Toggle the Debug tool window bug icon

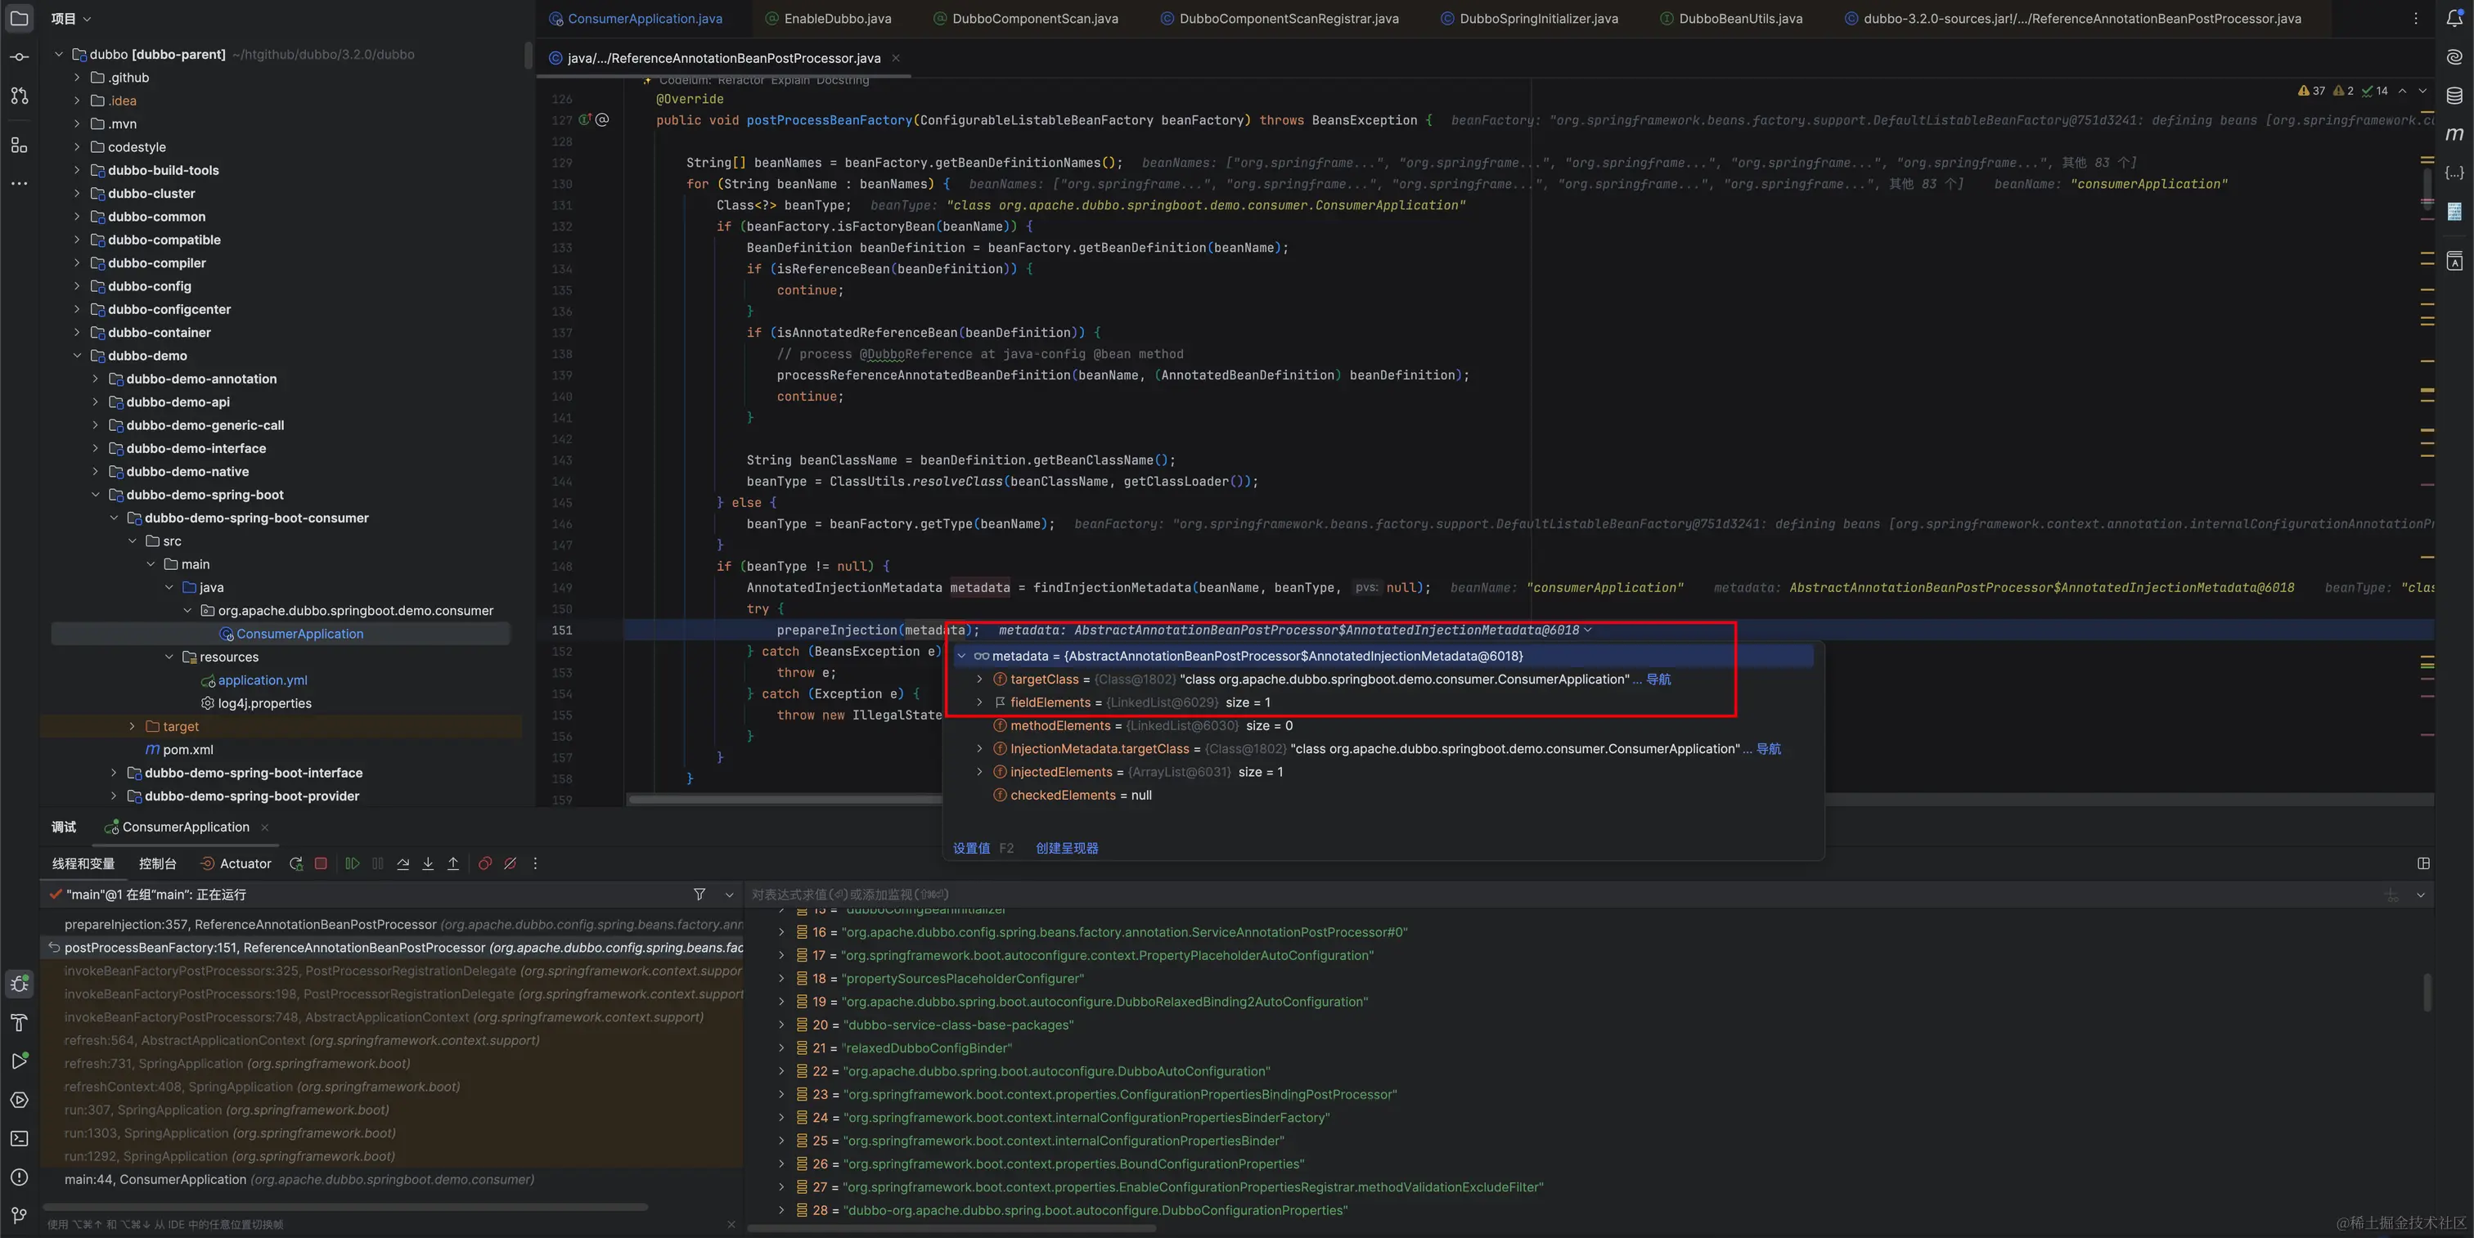pos(19,985)
